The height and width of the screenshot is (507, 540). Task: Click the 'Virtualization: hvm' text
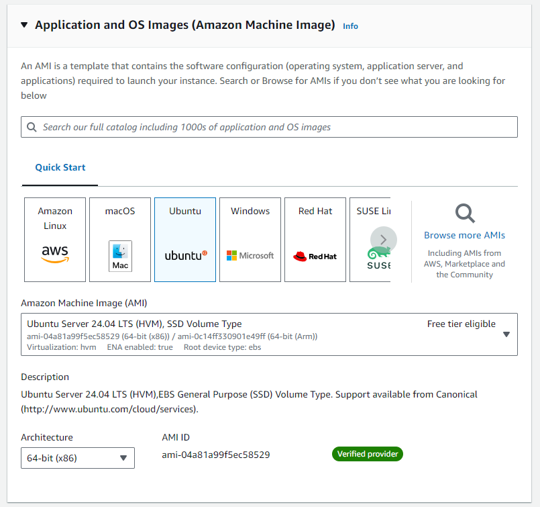(62, 347)
